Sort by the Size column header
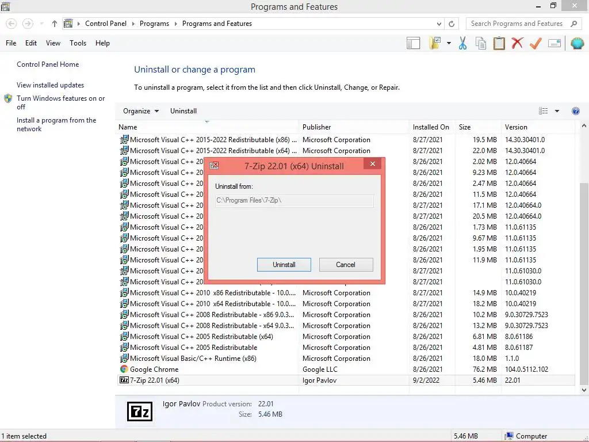Image resolution: width=589 pixels, height=442 pixels. (478, 127)
